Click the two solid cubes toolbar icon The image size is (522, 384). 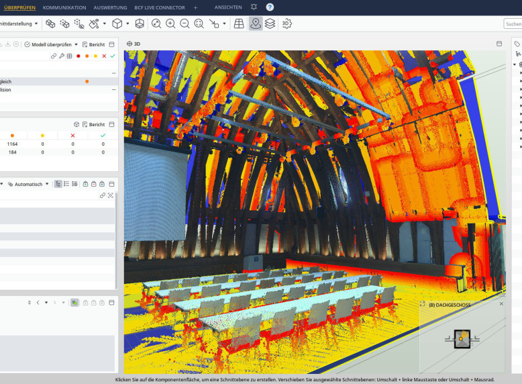50,23
